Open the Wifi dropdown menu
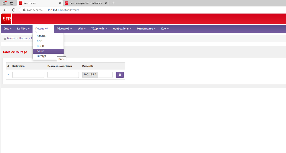 click(x=82, y=29)
